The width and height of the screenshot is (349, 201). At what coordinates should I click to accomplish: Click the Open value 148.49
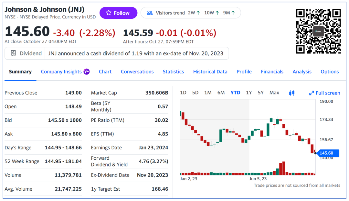pos(73,106)
